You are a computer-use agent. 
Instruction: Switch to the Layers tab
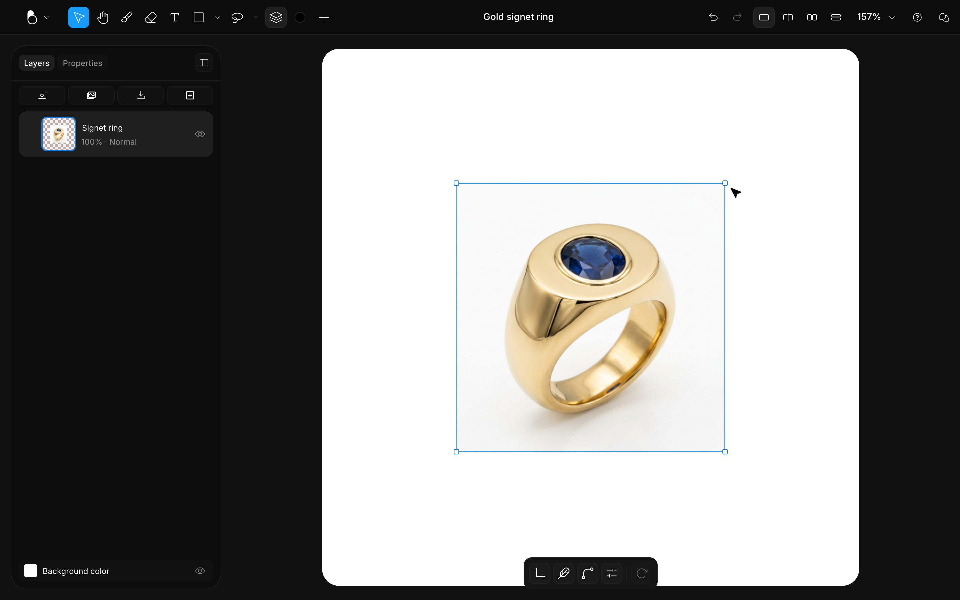click(x=36, y=63)
